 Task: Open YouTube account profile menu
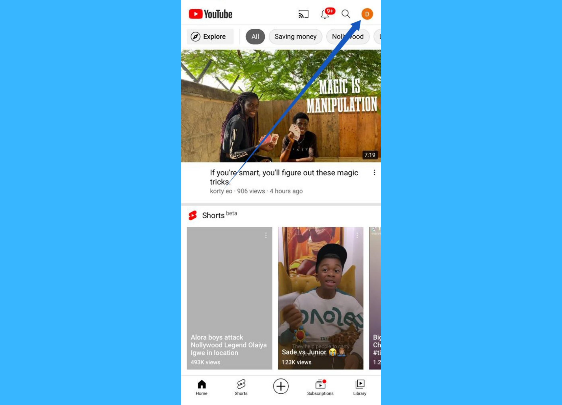367,14
